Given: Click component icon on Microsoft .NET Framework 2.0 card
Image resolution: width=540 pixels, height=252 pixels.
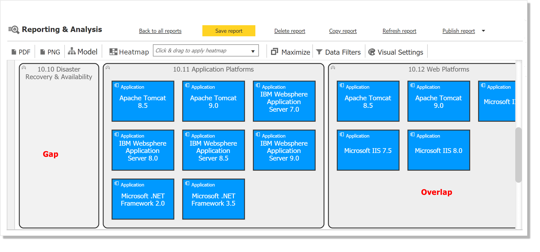Looking at the screenshot, I should (117, 183).
